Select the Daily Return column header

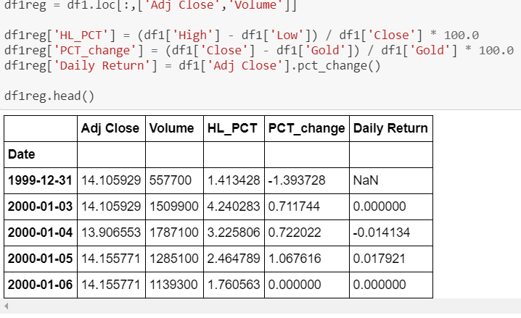[390, 129]
